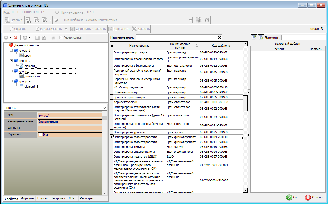Image resolution: width=328 pixels, height=204 pixels.
Task: Click the red X delete icon above tree
Action: coord(16,38)
